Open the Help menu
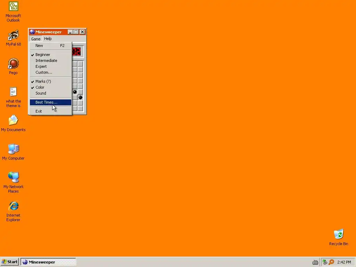Image resolution: width=356 pixels, height=267 pixels. point(48,39)
